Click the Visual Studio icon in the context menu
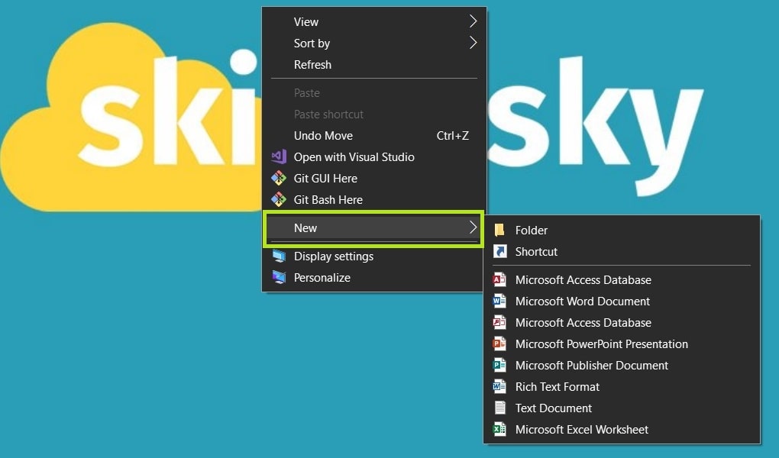Screen dimensions: 779x458 pos(279,157)
